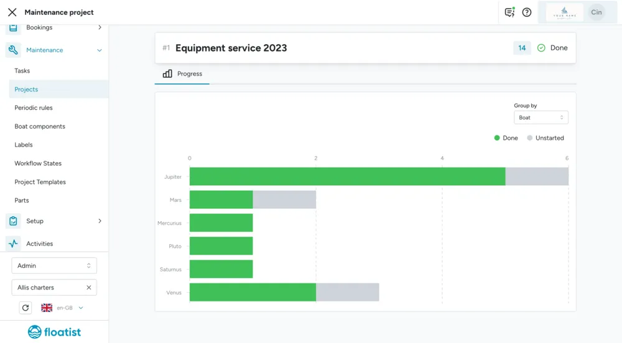
Task: Click the Jupiter green done bar
Action: click(x=348, y=176)
